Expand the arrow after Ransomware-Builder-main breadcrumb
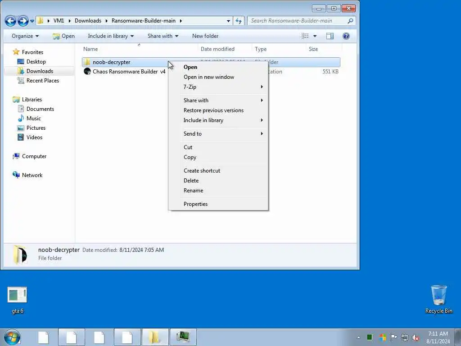Image resolution: width=461 pixels, height=346 pixels. click(x=181, y=21)
